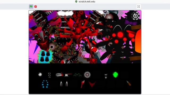Select the glowing green spiky blob icon
The height and width of the screenshot is (95, 170).
[x=116, y=75]
